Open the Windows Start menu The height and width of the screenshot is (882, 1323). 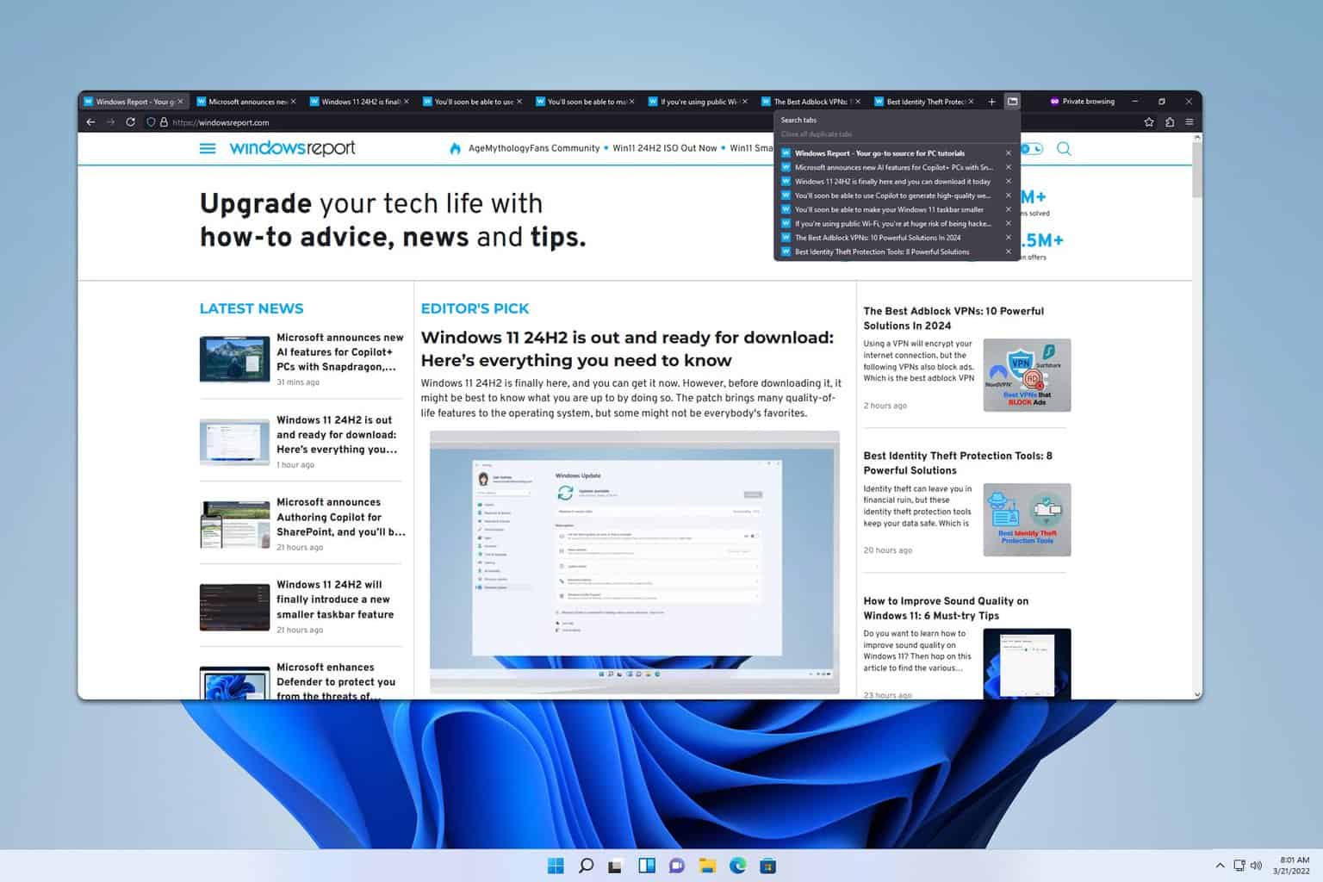(x=556, y=866)
